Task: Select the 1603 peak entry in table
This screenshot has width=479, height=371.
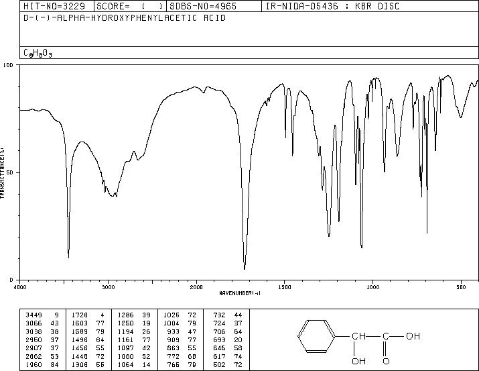Action: 88,323
